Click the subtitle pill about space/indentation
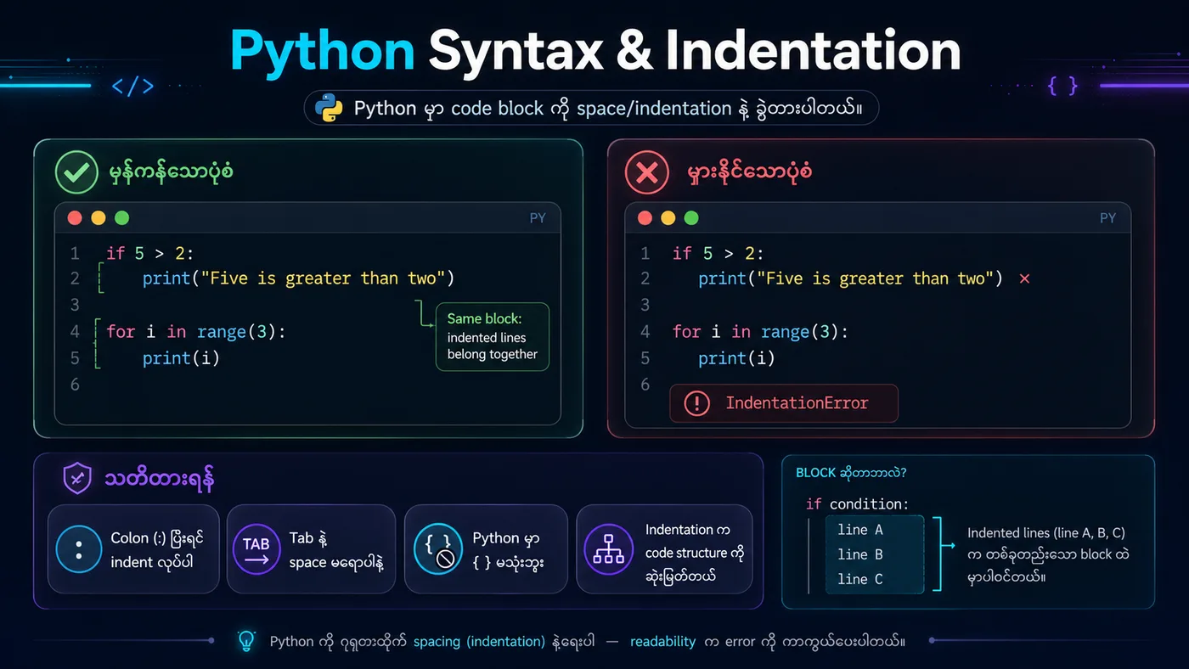Image resolution: width=1189 pixels, height=669 pixels. coord(591,108)
